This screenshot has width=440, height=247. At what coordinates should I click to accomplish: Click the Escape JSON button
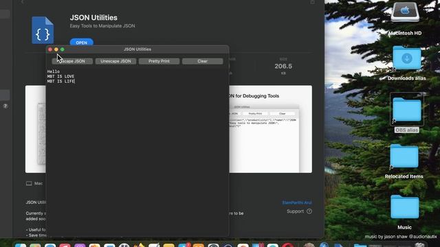pyautogui.click(x=72, y=61)
